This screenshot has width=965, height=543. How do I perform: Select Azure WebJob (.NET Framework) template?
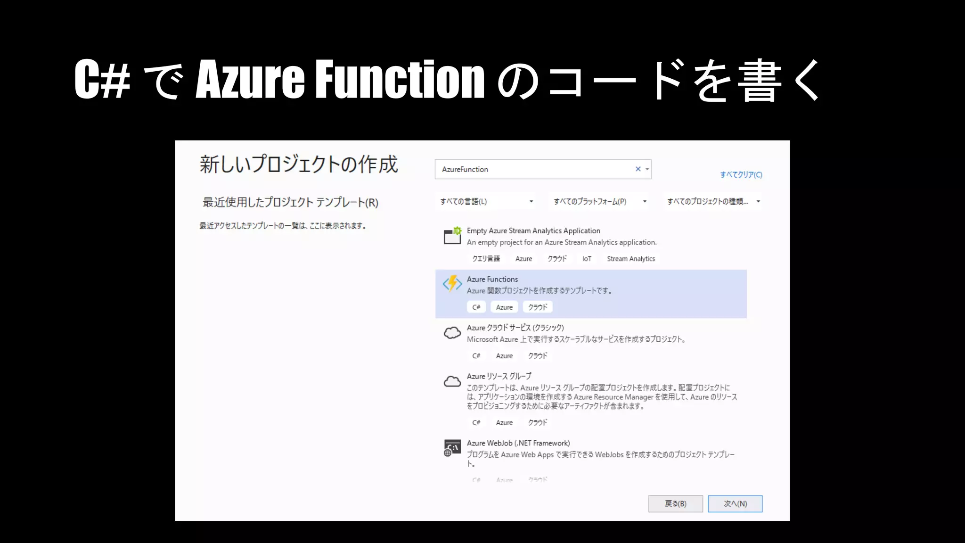[591, 460]
